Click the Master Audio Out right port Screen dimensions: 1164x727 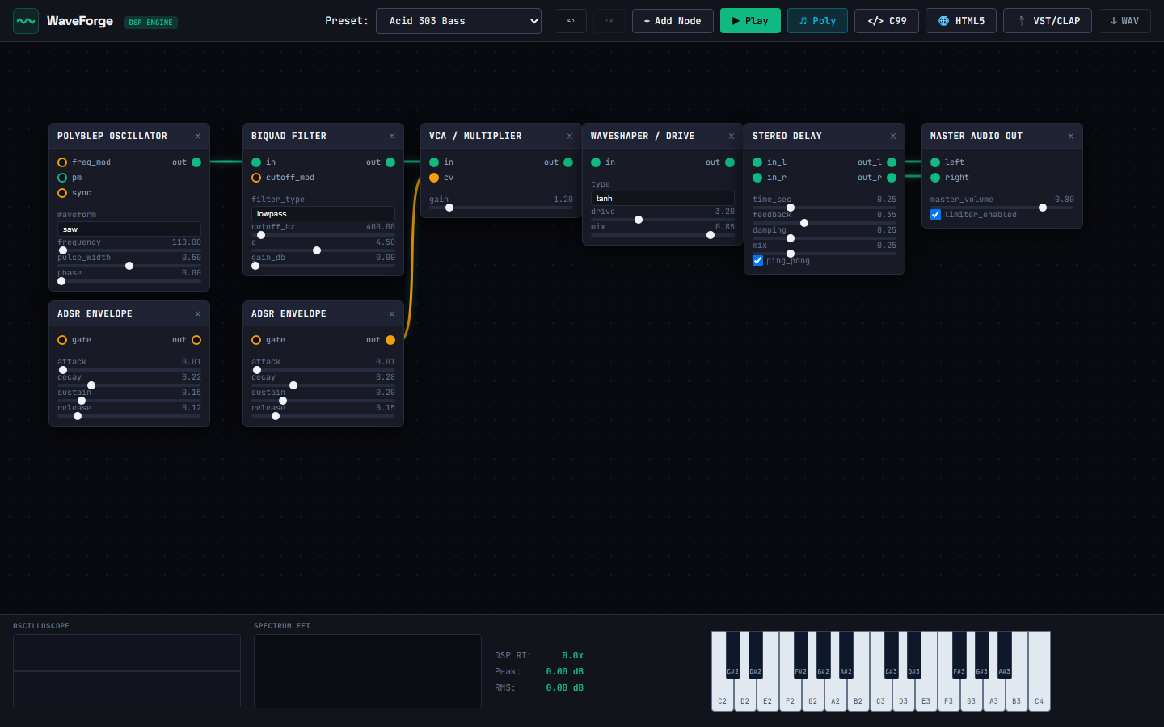(x=935, y=178)
